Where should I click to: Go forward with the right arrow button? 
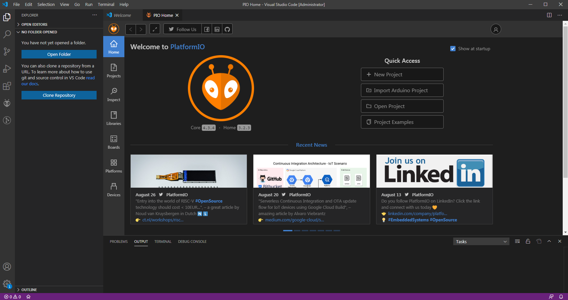pos(141,29)
